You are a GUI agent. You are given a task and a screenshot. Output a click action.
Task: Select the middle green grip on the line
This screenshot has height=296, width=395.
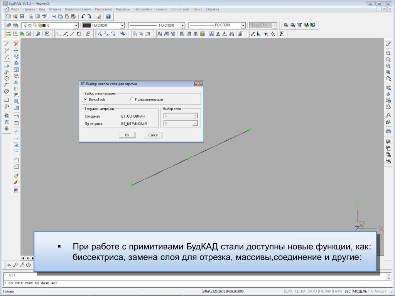point(191,157)
